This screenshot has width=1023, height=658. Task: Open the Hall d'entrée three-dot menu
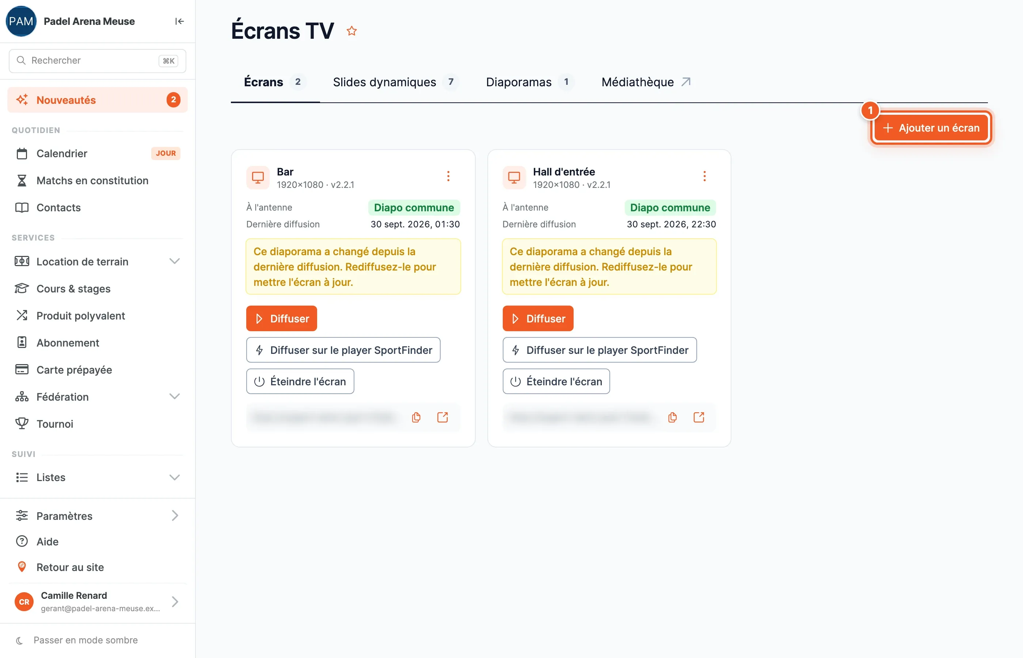point(704,176)
